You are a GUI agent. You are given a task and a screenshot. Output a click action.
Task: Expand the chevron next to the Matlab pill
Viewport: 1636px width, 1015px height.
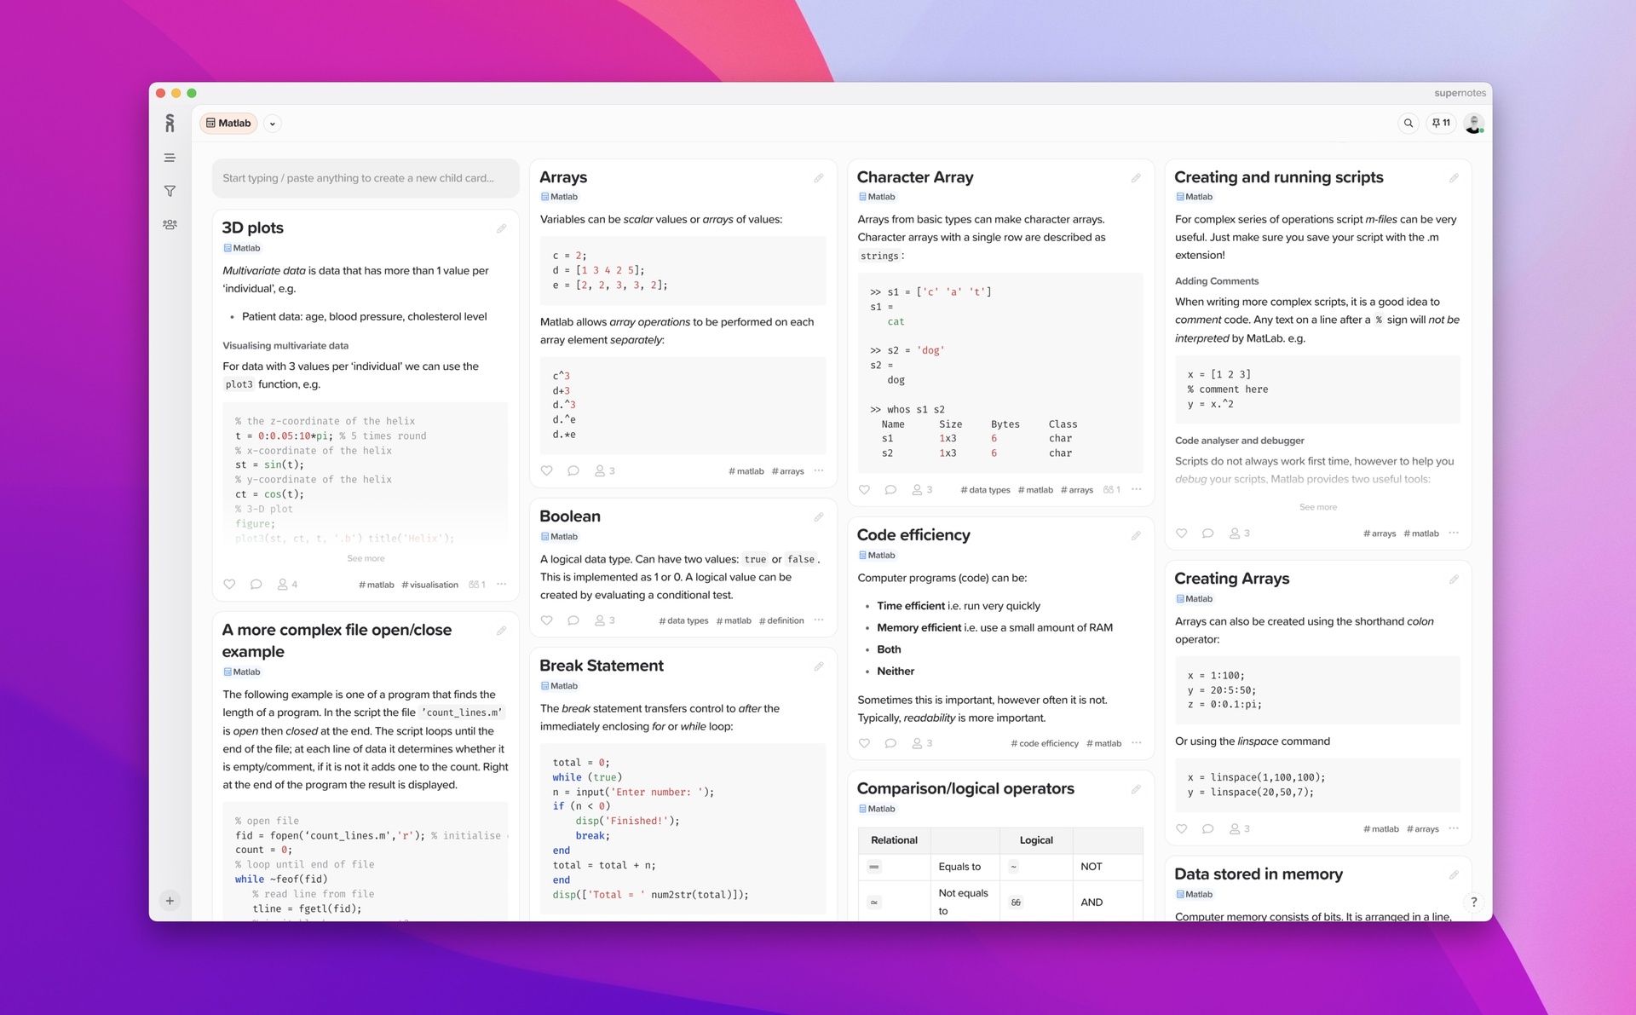(x=272, y=123)
